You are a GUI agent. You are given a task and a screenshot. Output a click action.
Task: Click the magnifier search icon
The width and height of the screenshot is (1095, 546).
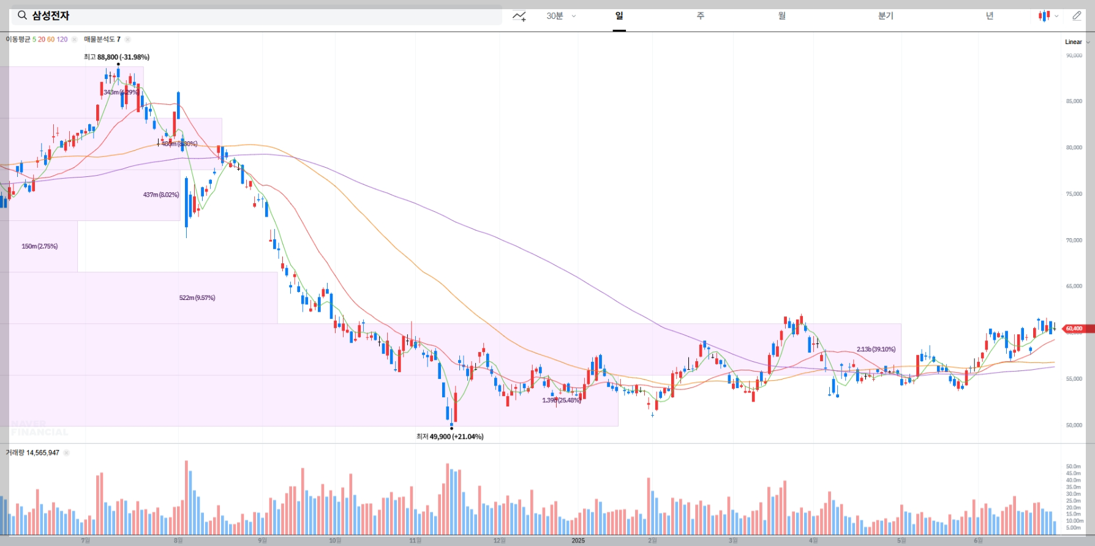click(22, 15)
